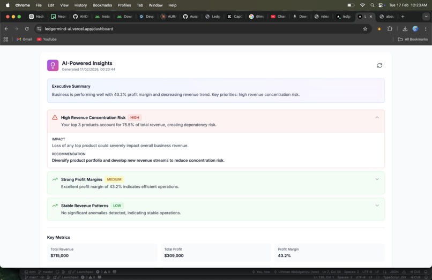Switch to the Neon tab
The height and width of the screenshot is (280, 432).
pyautogui.click(x=58, y=17)
